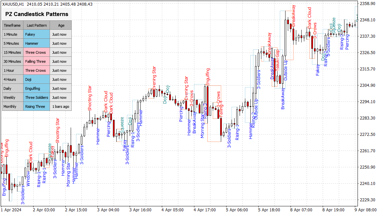This screenshot has height=214, width=379.
Task: Click the 2261.70 price axis label
Action: [x=367, y=151]
